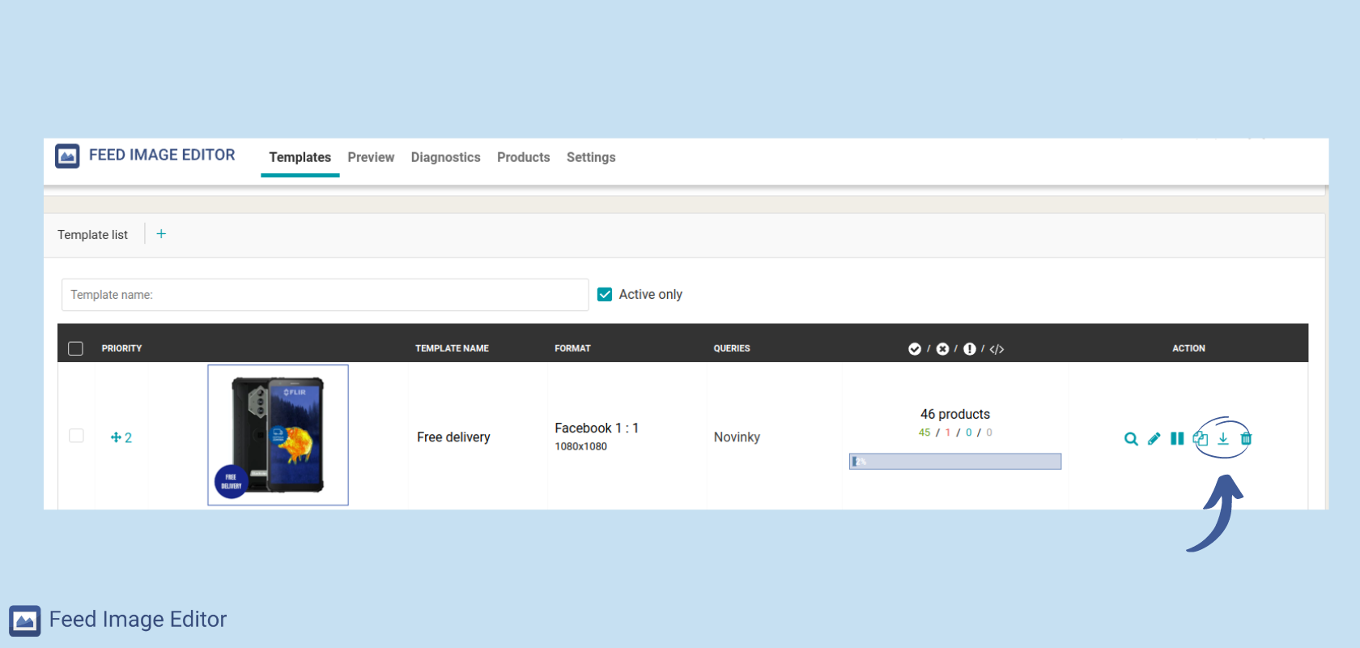Open the Free delivery template thumbnail

click(278, 435)
